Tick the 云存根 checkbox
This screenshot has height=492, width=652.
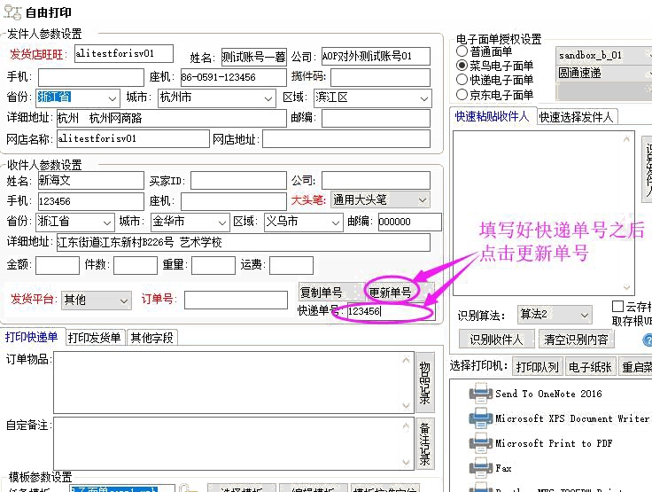[x=617, y=307]
